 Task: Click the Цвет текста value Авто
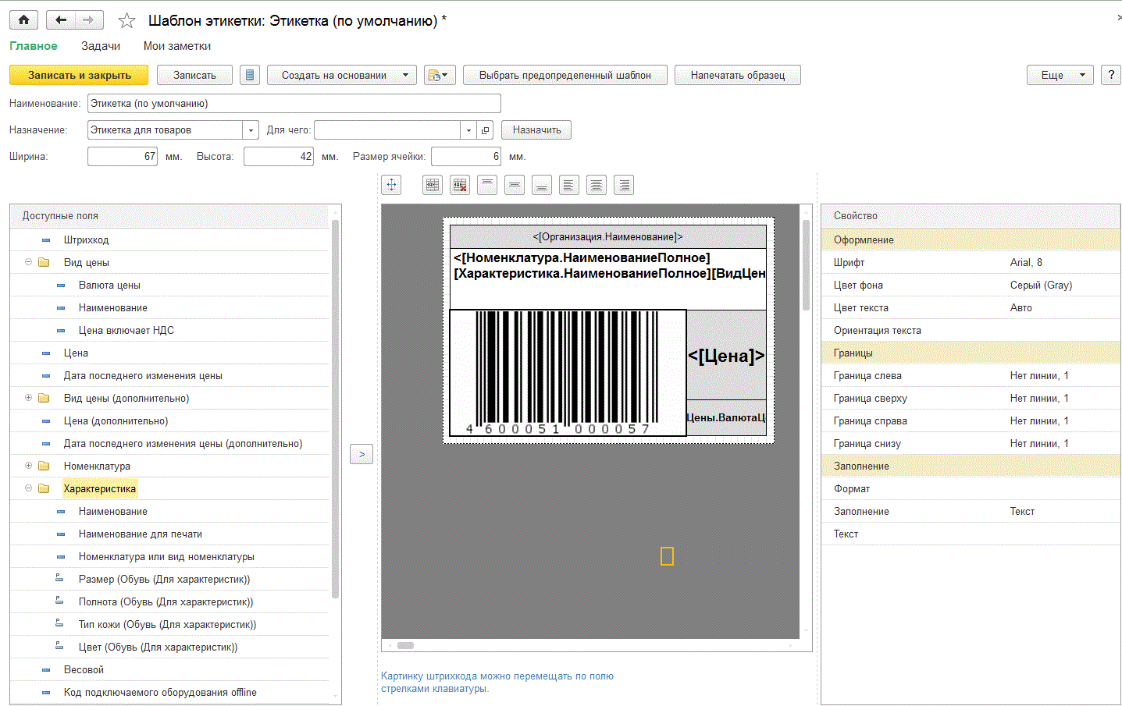pyautogui.click(x=1020, y=307)
